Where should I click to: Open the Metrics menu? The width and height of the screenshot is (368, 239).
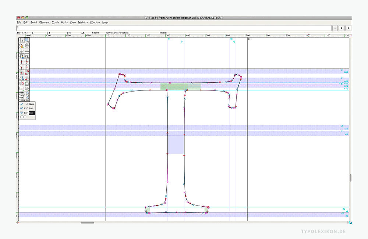tap(83, 22)
